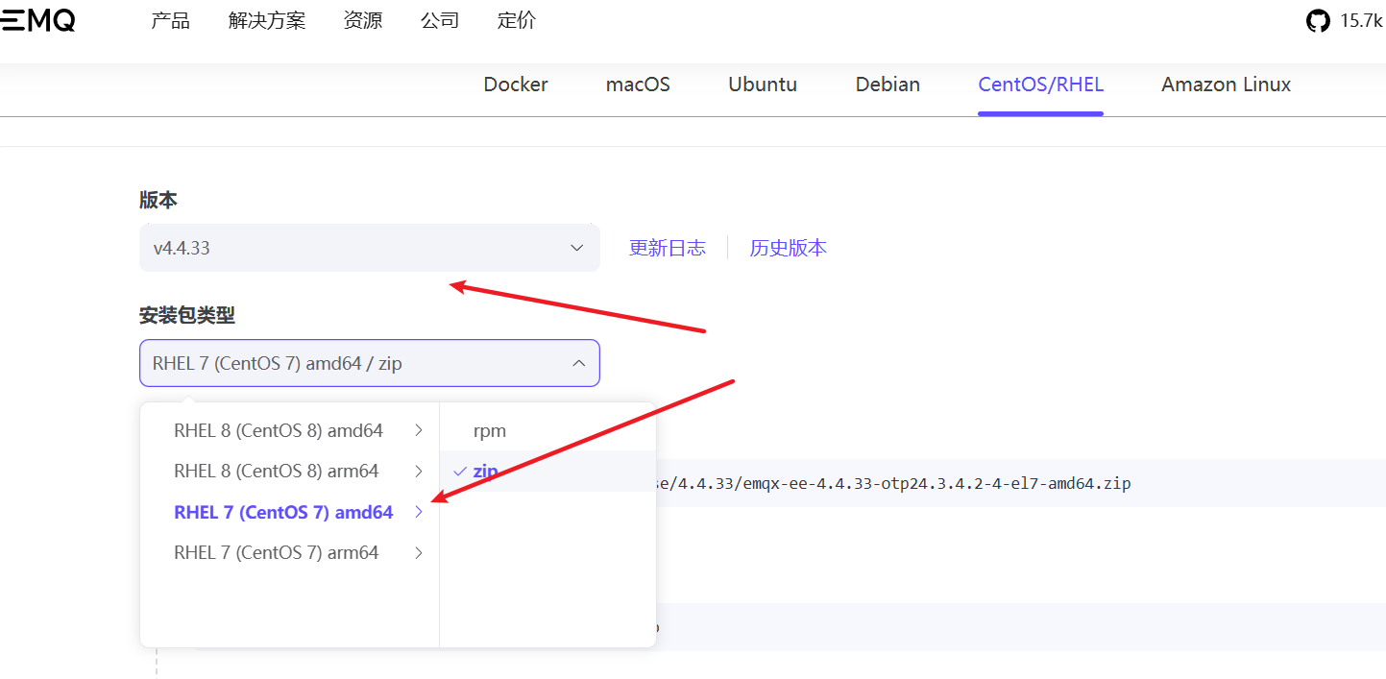Open the 解决方案 menu
The height and width of the screenshot is (679, 1386).
[x=267, y=21]
